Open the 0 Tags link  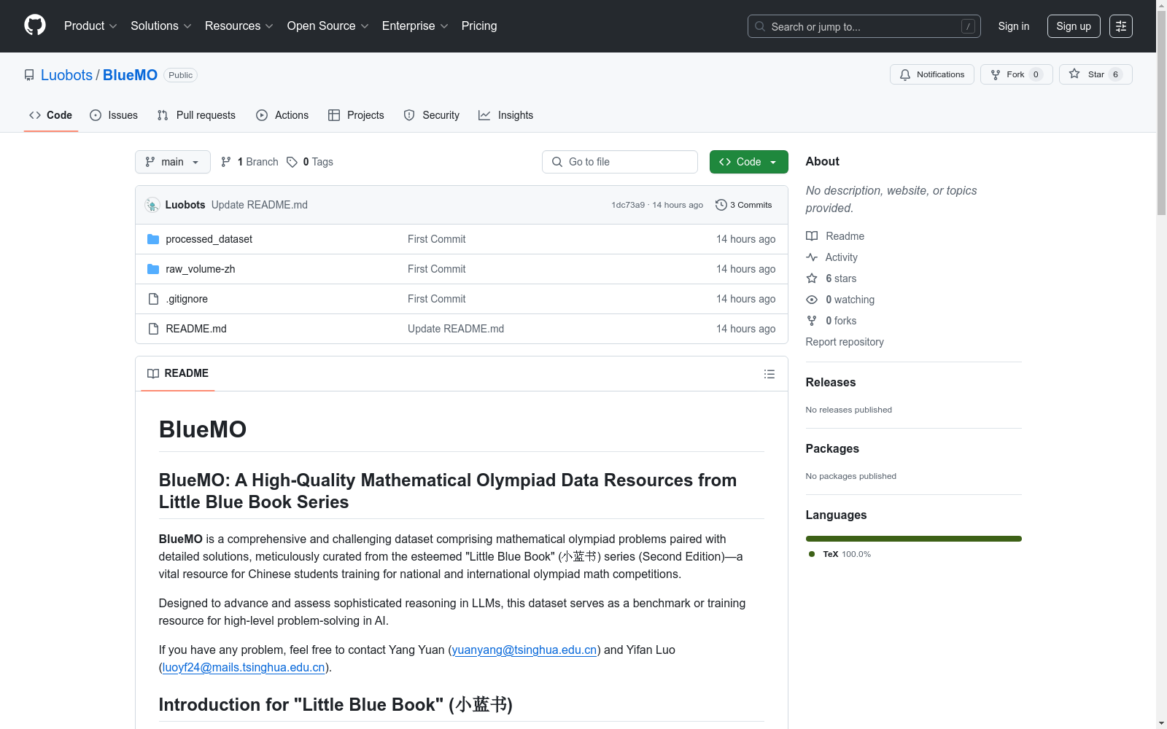pyautogui.click(x=310, y=162)
